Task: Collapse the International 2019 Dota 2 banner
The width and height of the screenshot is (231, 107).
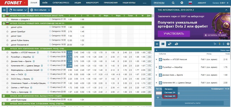Action: (x=226, y=10)
